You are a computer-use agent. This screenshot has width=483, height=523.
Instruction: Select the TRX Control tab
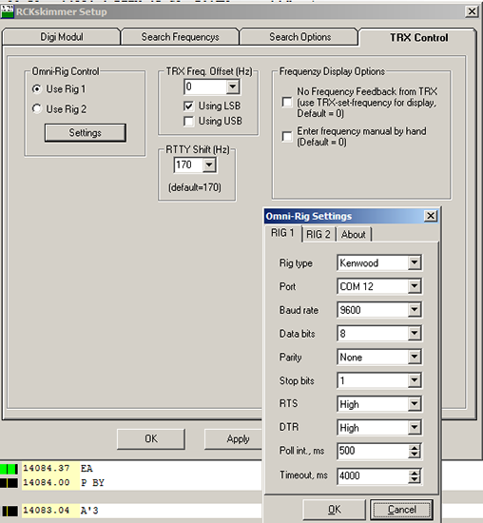click(418, 37)
